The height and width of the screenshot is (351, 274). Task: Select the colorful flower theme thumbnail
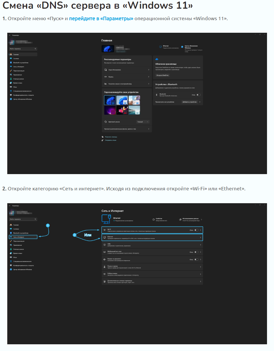coord(122,110)
